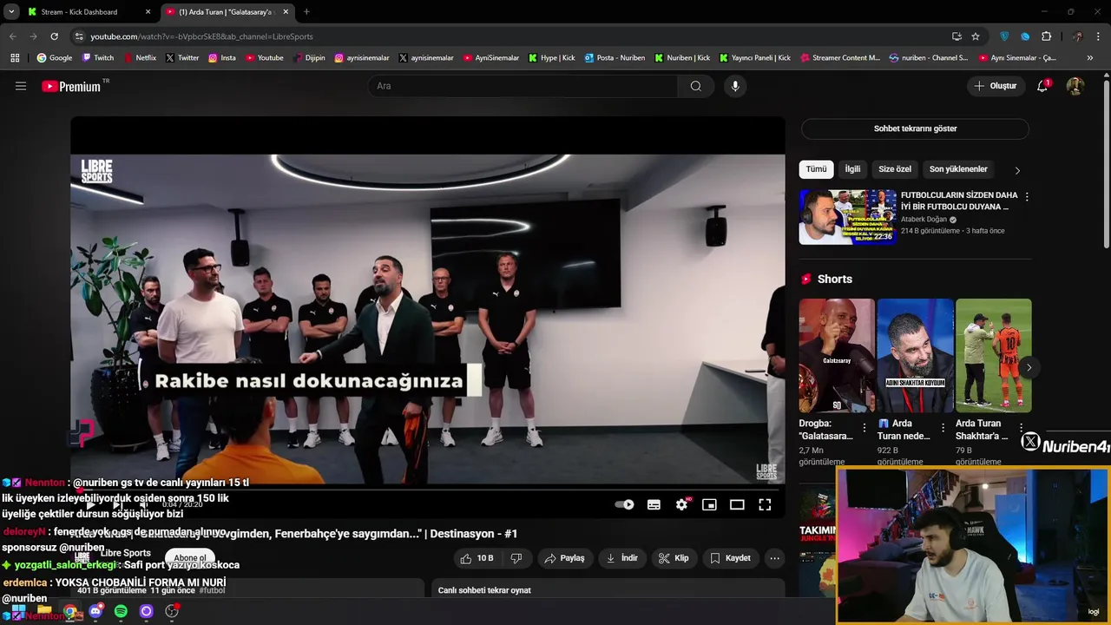This screenshot has height=625, width=1111.
Task: Open Chrome extensions puzzle icon
Action: 1046,36
